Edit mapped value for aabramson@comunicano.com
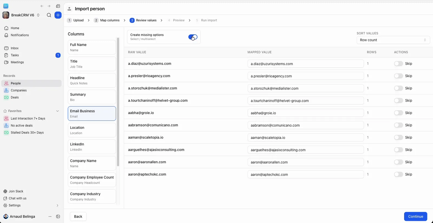This screenshot has width=433, height=223. 306,125
